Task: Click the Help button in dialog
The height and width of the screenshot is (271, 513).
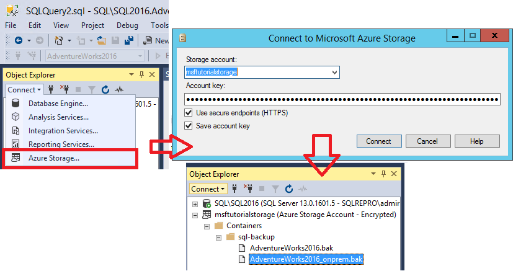Action: click(x=477, y=141)
